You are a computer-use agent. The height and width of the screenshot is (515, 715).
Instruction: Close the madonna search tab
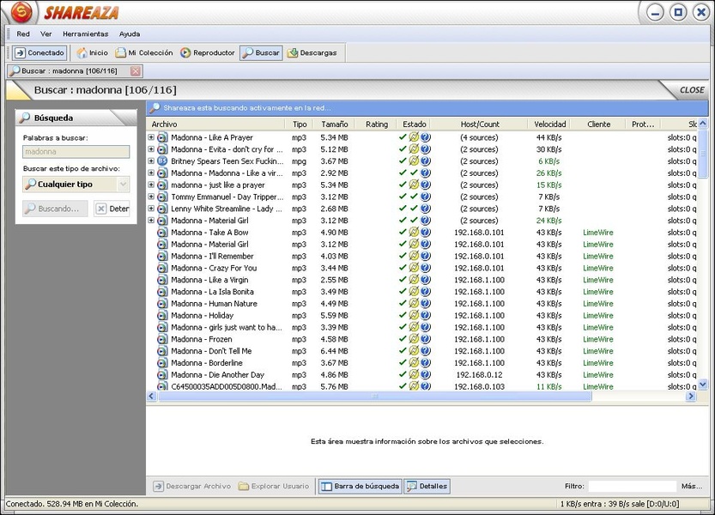click(x=136, y=71)
